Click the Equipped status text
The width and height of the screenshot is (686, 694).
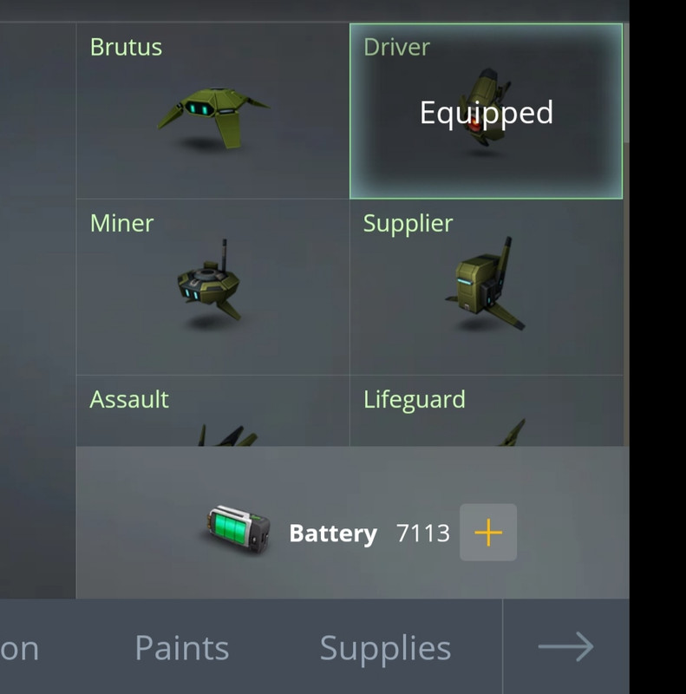coord(487,114)
